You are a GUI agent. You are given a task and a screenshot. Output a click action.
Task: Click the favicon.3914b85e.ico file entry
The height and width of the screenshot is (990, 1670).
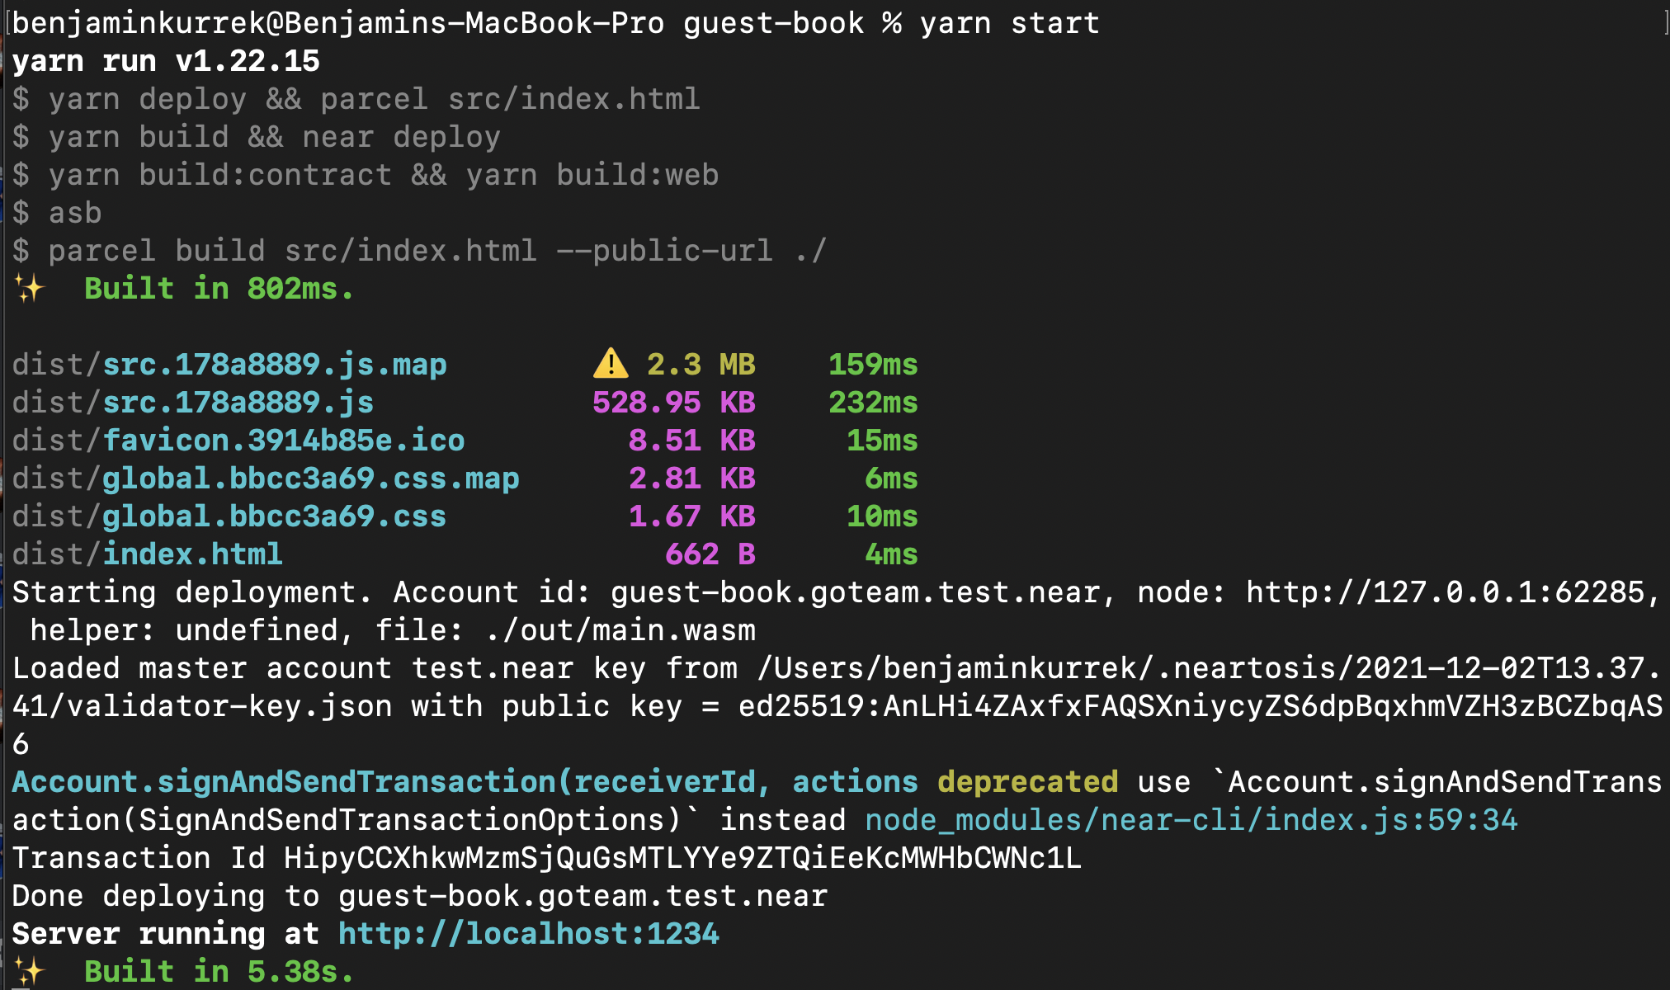[x=283, y=440]
